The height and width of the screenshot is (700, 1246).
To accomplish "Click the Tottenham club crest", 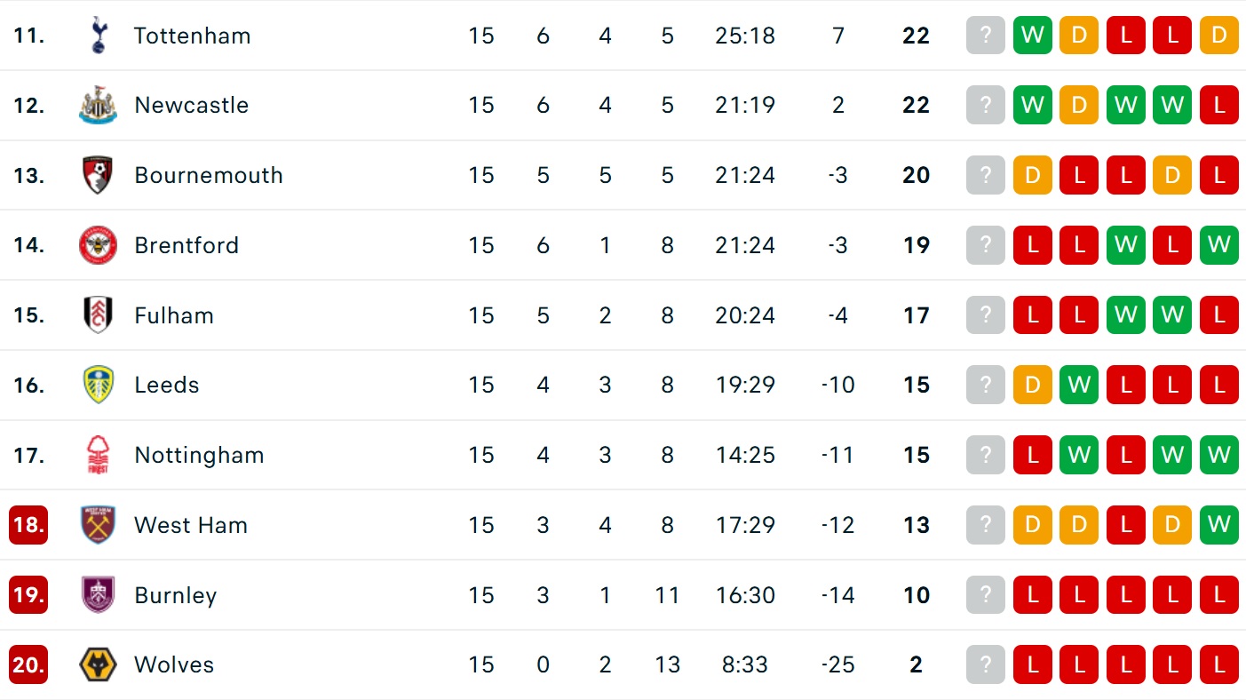I will [x=98, y=36].
